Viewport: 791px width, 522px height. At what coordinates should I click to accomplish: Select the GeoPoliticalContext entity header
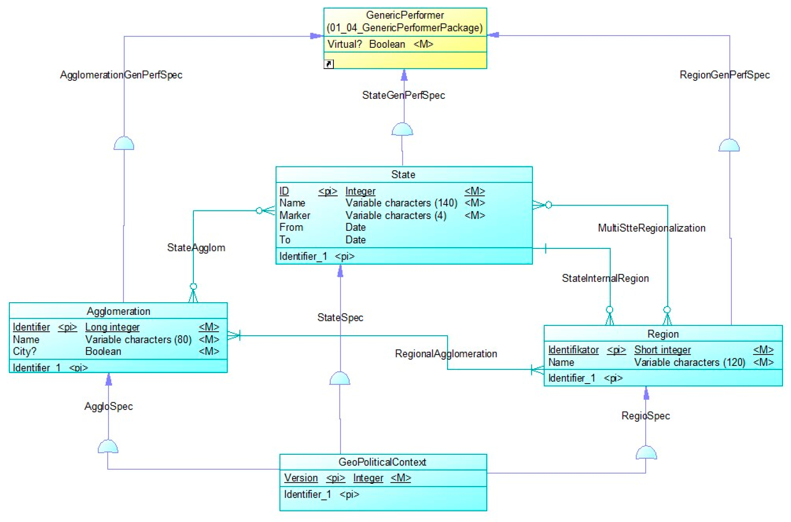[382, 462]
